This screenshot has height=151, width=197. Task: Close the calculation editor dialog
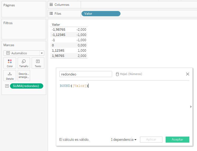(188, 74)
